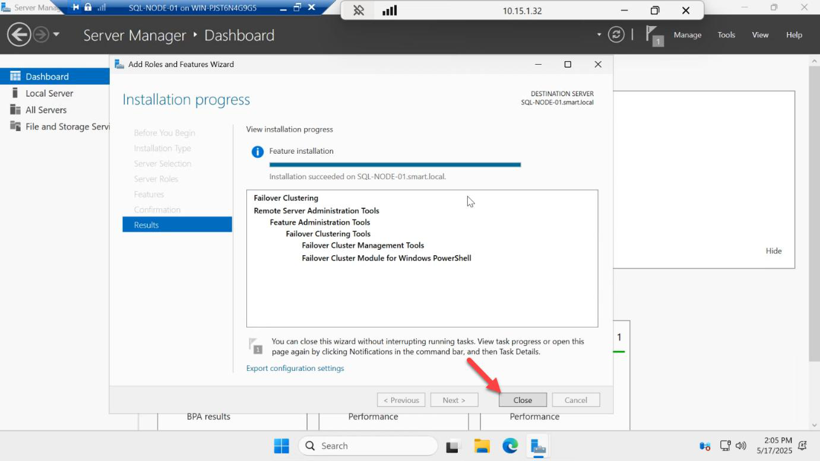Open the notification center icon in the tray
Viewport: 820px width, 461px height.
803,446
